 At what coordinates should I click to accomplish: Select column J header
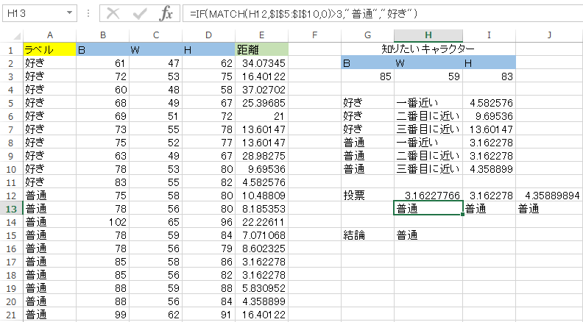[x=549, y=35]
